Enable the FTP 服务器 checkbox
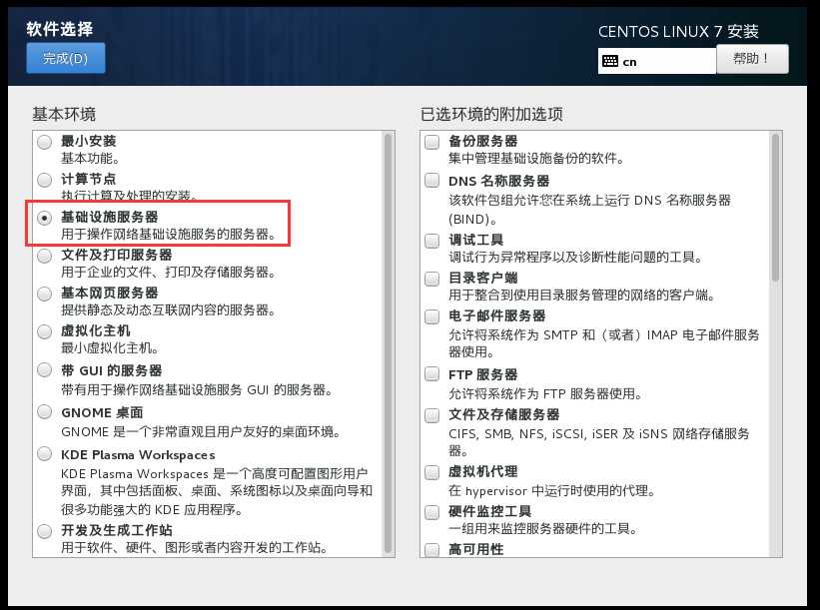Image resolution: width=820 pixels, height=610 pixels. [431, 374]
